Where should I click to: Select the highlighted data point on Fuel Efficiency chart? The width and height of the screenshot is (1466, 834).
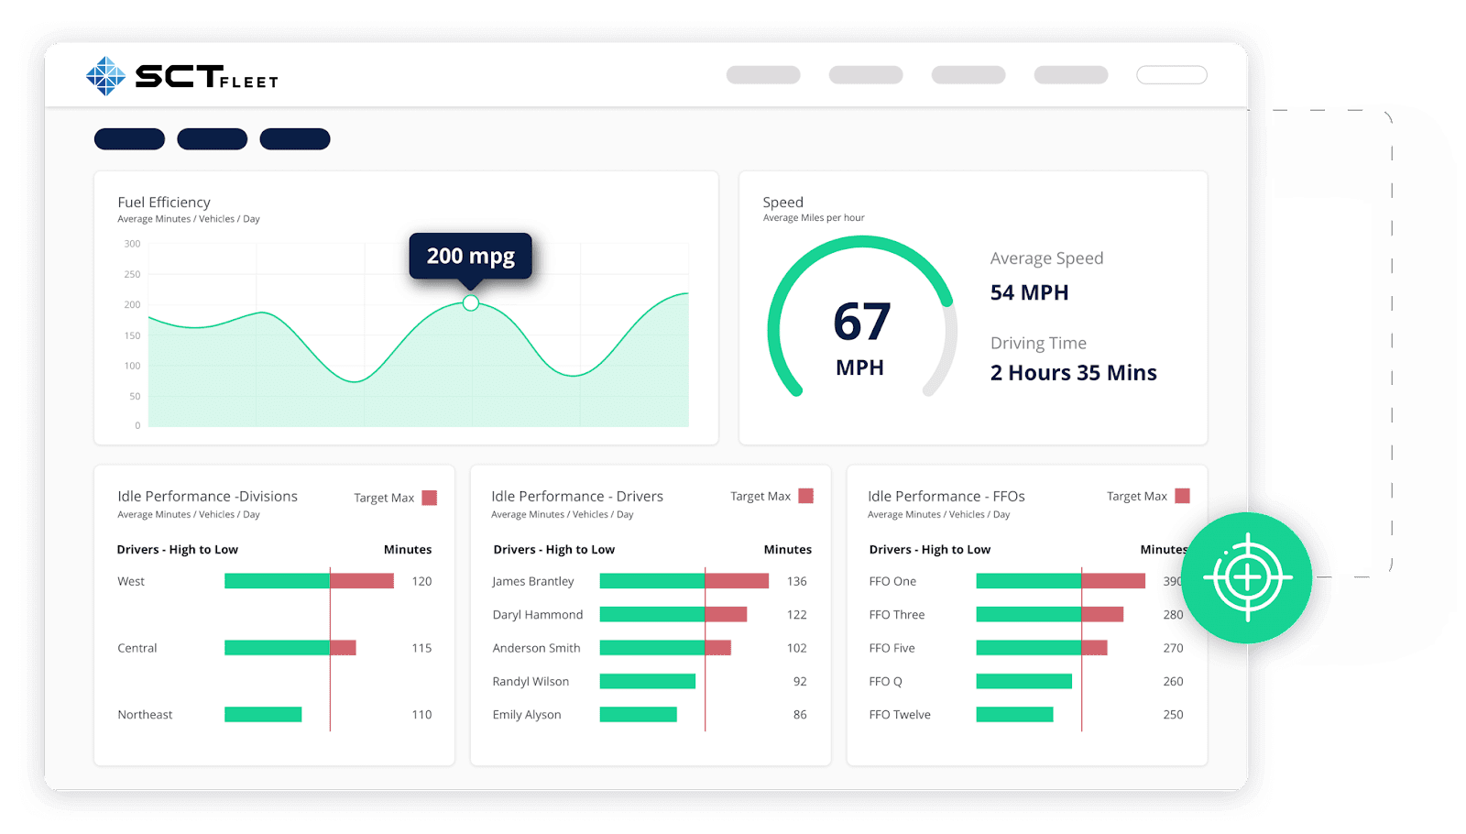coord(471,302)
